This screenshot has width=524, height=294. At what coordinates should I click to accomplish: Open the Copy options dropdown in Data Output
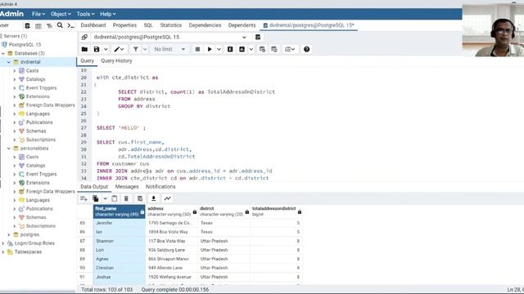[x=105, y=198]
